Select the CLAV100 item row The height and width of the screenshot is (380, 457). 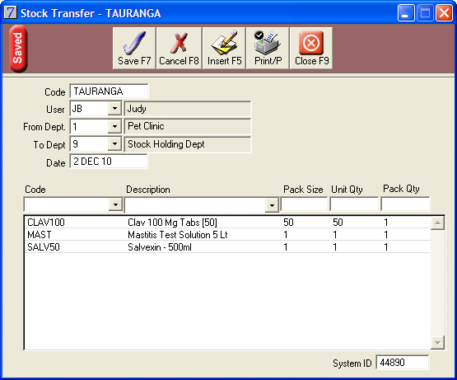pos(227,223)
